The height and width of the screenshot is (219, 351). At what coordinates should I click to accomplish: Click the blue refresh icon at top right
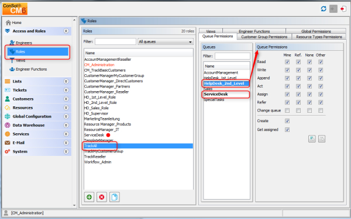tap(324, 9)
